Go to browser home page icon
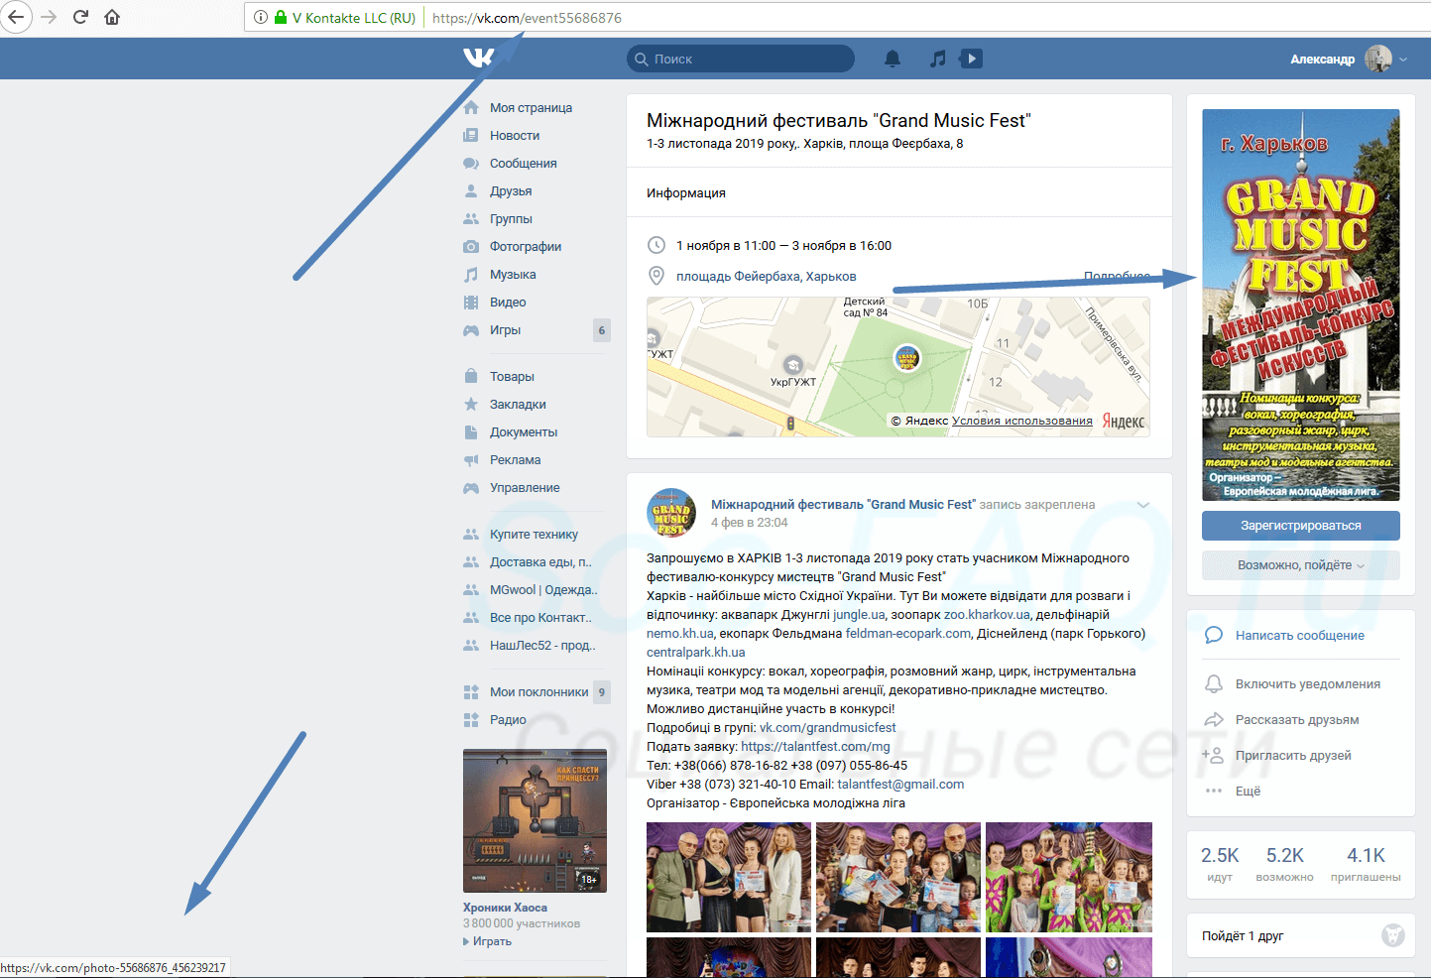 point(112,17)
